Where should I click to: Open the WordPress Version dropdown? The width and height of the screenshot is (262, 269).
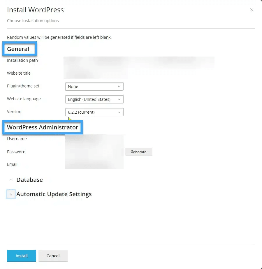94,112
